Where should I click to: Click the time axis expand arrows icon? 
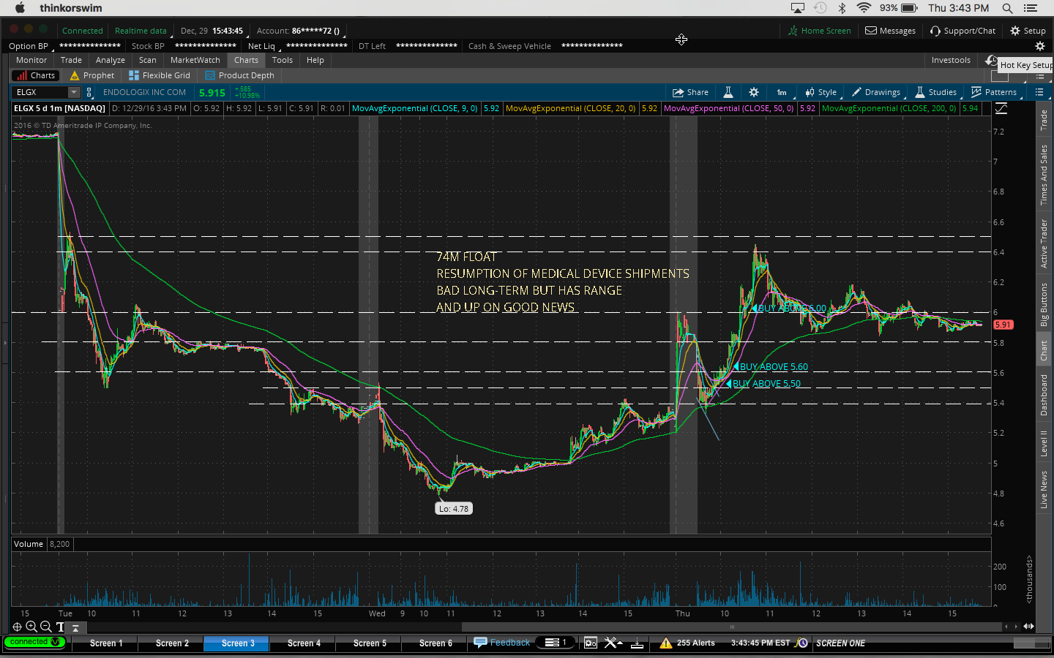point(1028,627)
